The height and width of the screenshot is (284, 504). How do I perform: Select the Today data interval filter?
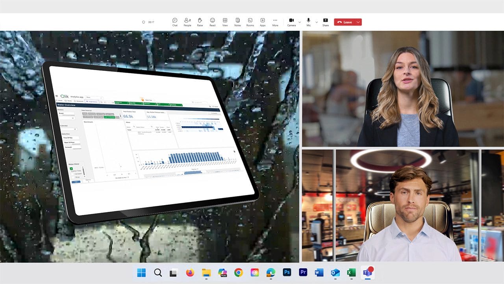click(x=84, y=114)
